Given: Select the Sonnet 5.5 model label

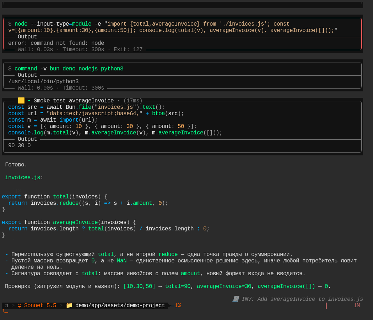Looking at the screenshot, I should coord(40,305).
